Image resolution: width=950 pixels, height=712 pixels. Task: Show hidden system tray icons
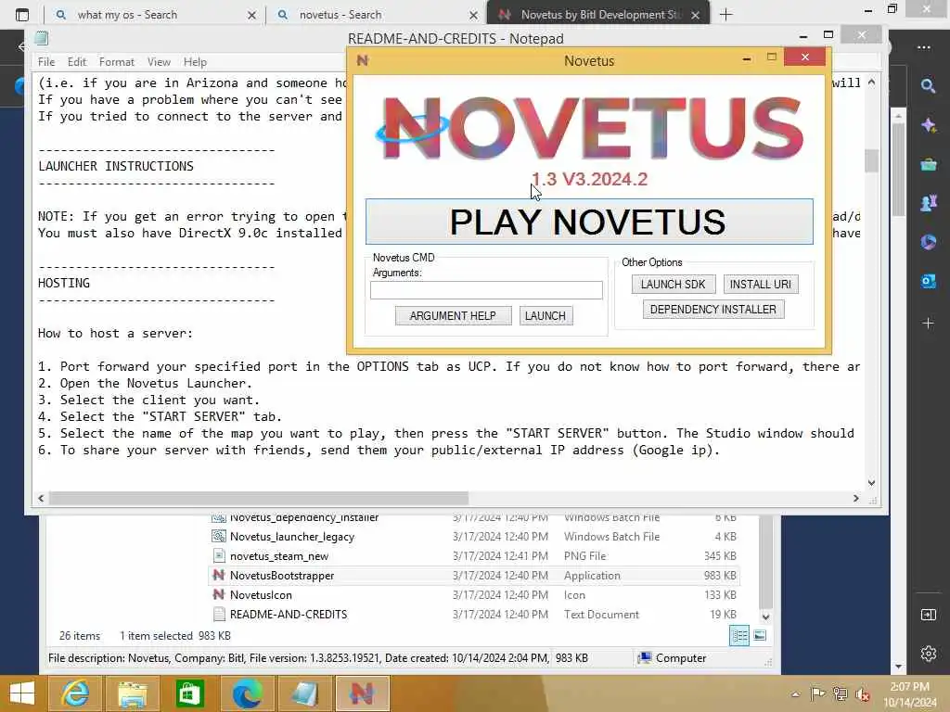coord(795,693)
